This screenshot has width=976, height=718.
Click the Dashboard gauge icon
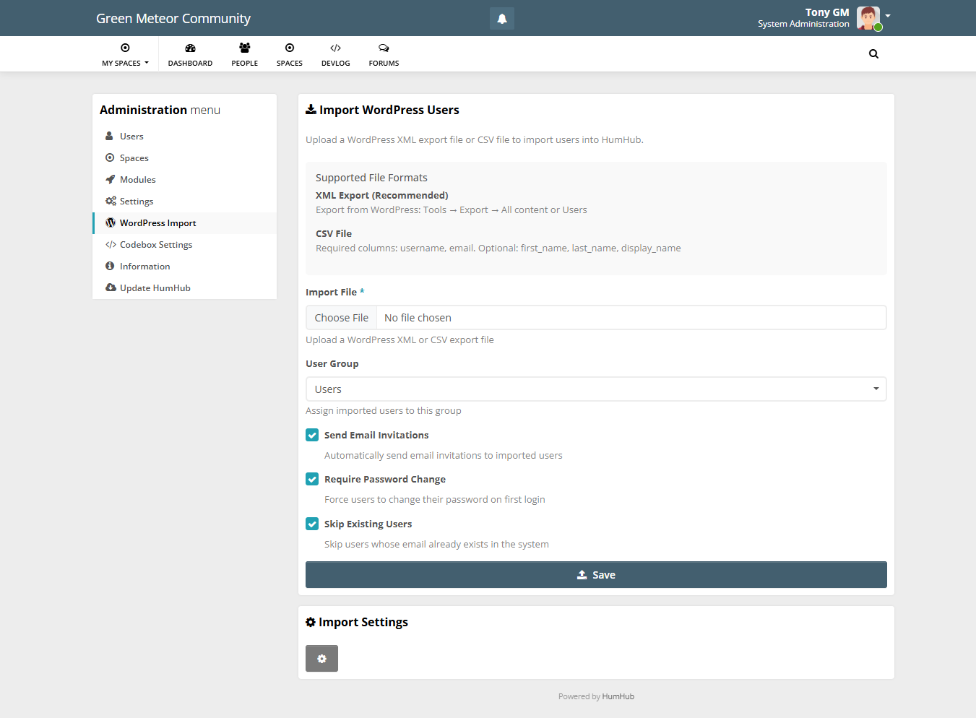[190, 48]
